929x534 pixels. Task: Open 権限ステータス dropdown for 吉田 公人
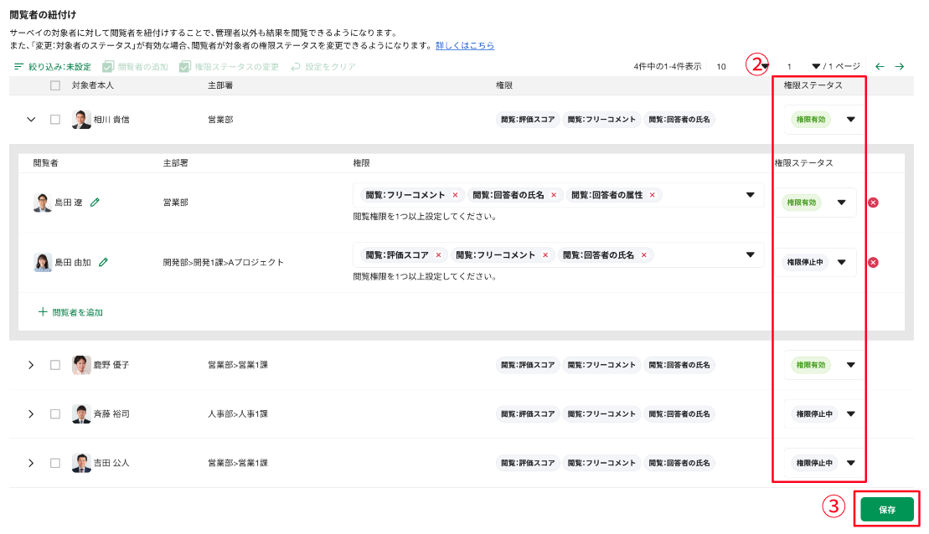tap(851, 463)
